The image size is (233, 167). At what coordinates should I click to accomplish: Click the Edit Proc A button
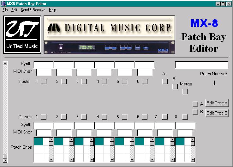point(217,103)
